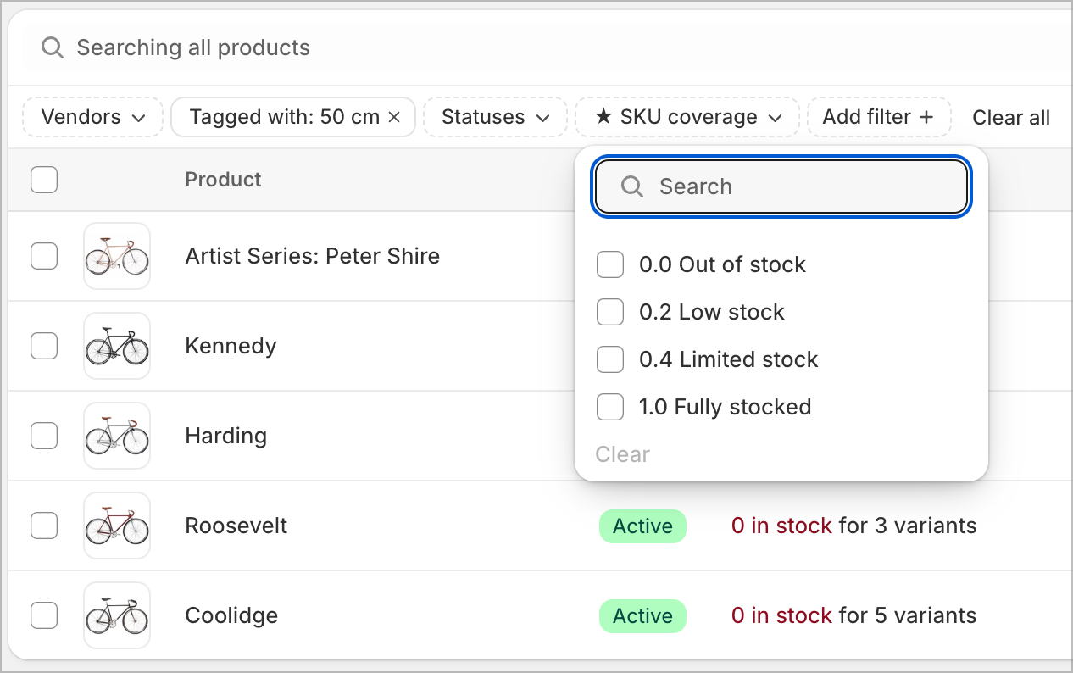Enable the 1.0 Fully stocked filter
The height and width of the screenshot is (673, 1073).
[x=610, y=407]
